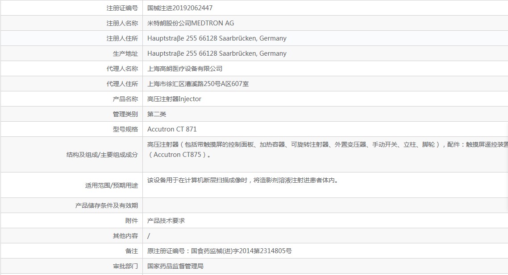
Task: Click the 附件 label
Action: coord(132,221)
